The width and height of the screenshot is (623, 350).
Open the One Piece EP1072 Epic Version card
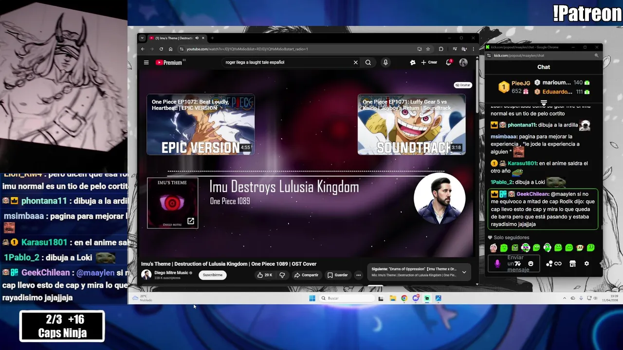(201, 124)
